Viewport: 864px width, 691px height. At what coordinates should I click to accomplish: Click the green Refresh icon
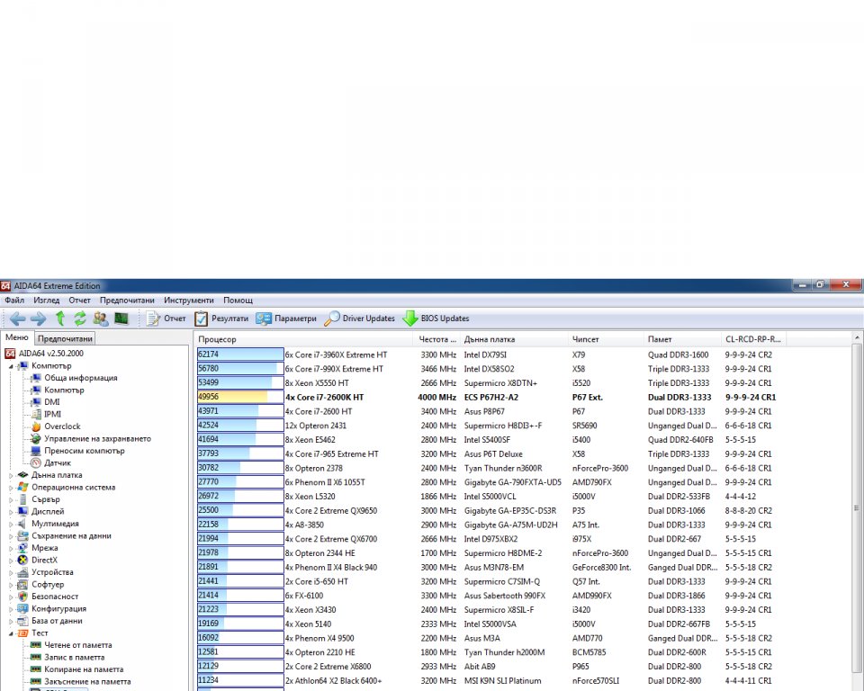[80, 319]
